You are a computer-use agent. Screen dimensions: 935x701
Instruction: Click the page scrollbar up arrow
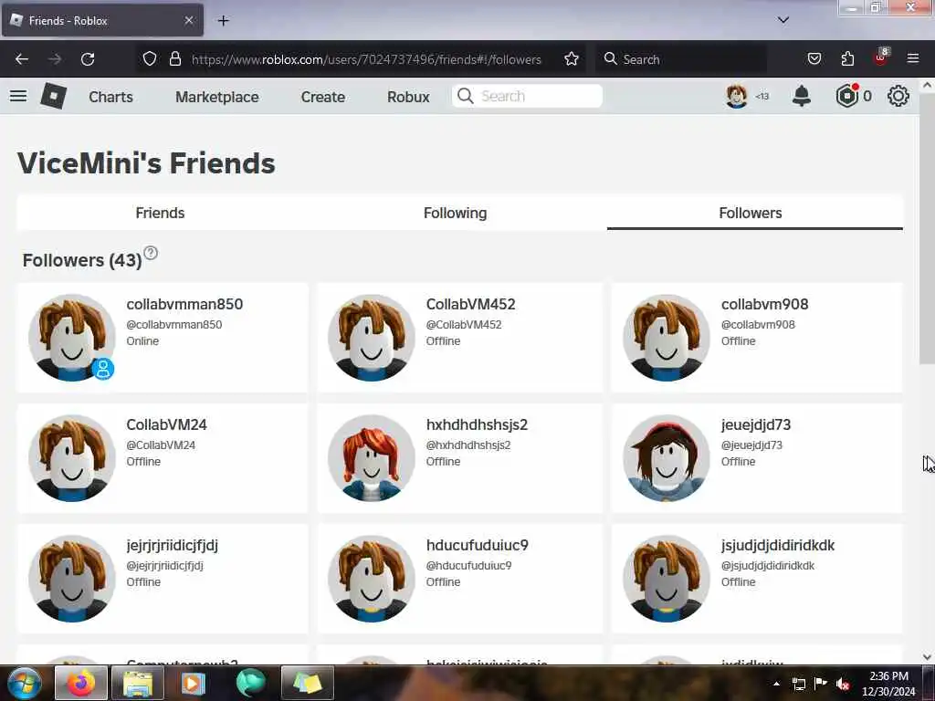click(x=927, y=85)
